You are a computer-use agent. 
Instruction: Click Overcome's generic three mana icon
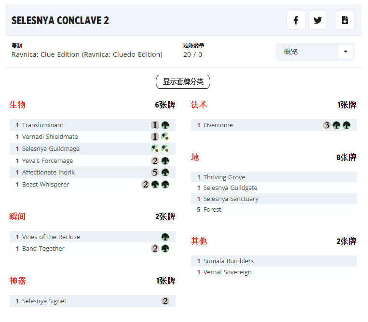(327, 125)
